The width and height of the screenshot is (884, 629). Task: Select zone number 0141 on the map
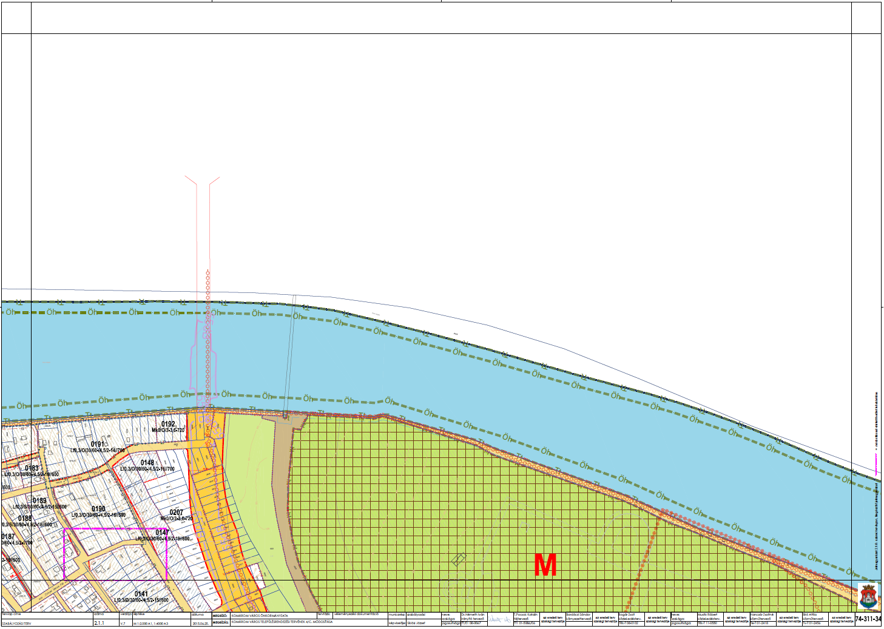[141, 594]
